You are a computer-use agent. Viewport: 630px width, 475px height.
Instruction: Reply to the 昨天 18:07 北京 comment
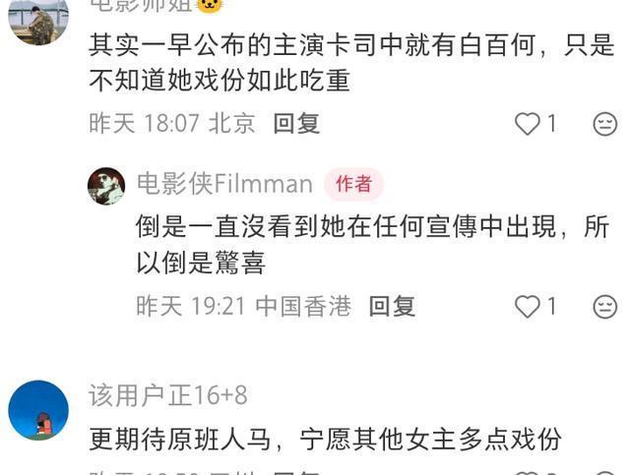coord(296,123)
